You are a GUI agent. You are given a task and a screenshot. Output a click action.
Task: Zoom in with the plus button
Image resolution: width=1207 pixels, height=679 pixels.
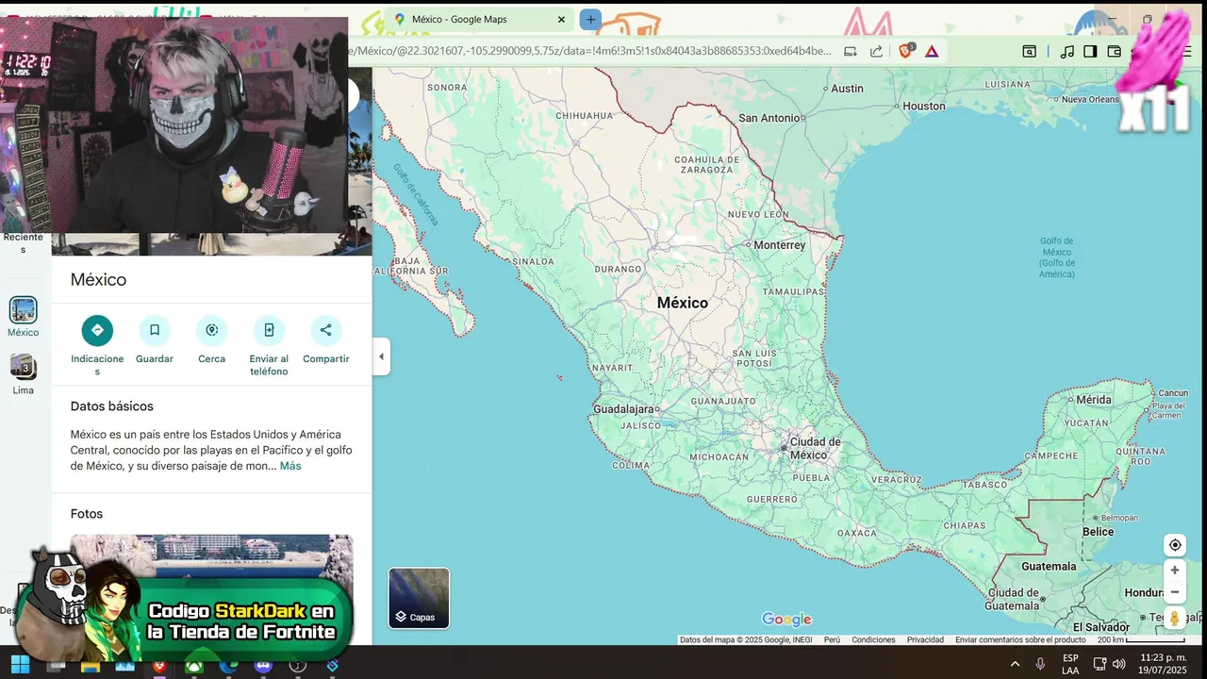click(1175, 570)
